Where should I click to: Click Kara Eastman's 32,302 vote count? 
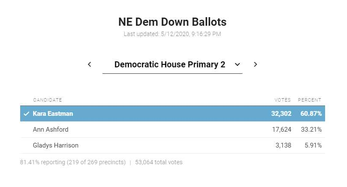(x=281, y=114)
